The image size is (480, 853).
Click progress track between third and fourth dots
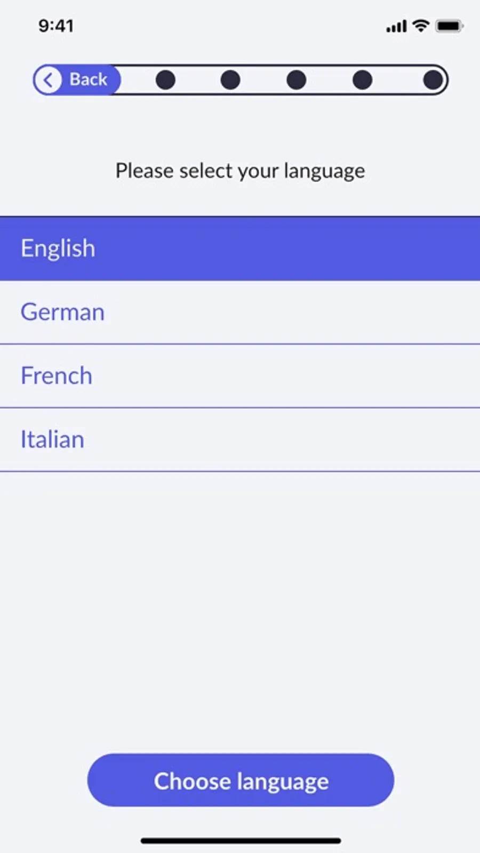329,80
